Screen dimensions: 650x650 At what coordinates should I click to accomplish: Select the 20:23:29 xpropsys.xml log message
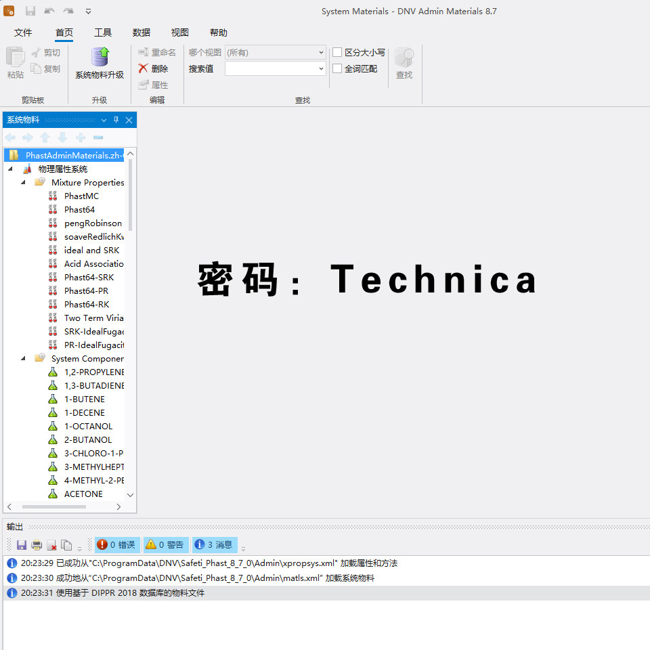coord(209,563)
